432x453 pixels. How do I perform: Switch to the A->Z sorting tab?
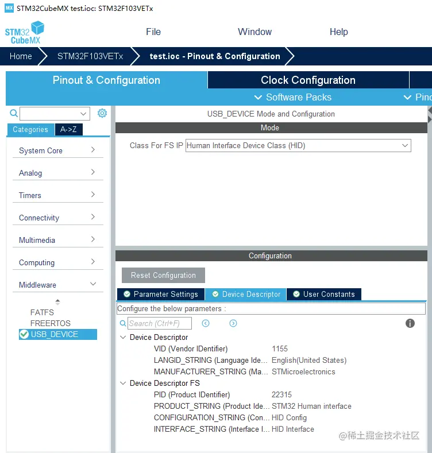(68, 129)
